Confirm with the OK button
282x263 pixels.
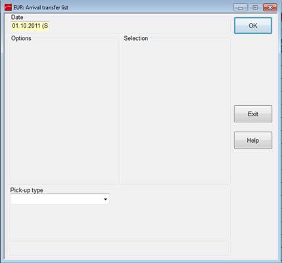pos(253,26)
